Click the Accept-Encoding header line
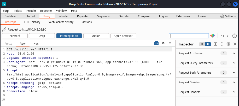Image resolution: width=239 pixels, height=106 pixels. (34, 83)
